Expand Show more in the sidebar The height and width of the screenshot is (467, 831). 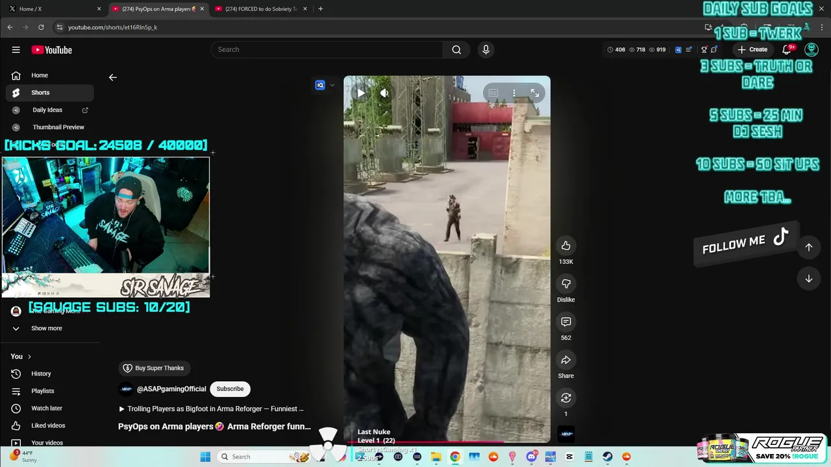coord(50,328)
